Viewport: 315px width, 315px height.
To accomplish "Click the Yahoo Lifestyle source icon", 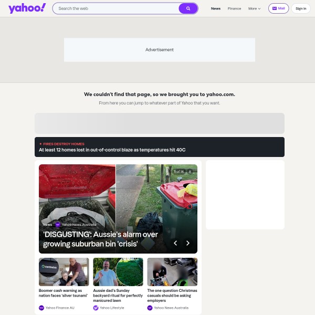I will (96, 308).
